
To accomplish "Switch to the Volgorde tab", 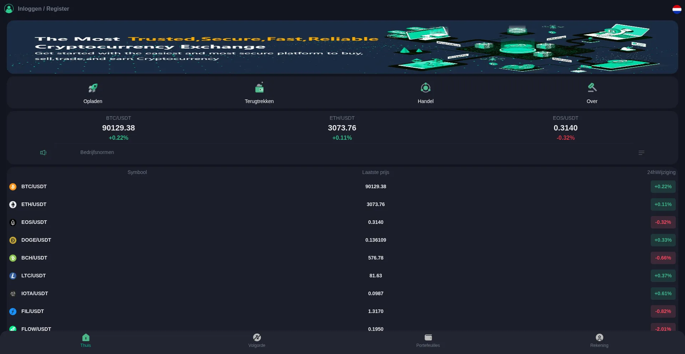I will click(257, 340).
